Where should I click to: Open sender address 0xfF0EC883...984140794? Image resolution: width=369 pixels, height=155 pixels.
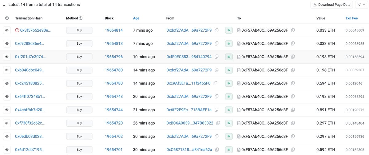[189, 57]
